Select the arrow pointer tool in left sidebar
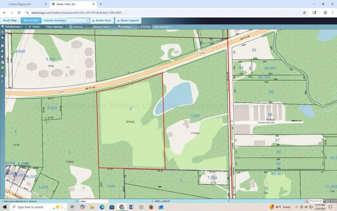The width and height of the screenshot is (337, 211). tap(3, 32)
